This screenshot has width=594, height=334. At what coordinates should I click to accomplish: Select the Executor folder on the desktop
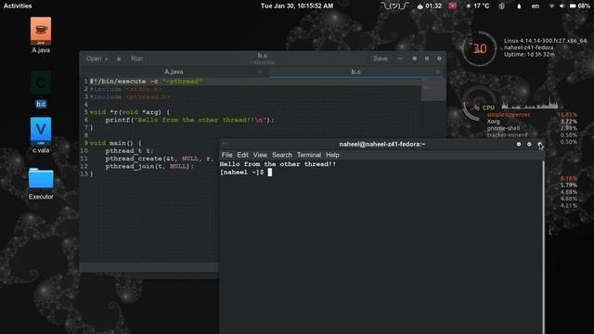click(41, 184)
